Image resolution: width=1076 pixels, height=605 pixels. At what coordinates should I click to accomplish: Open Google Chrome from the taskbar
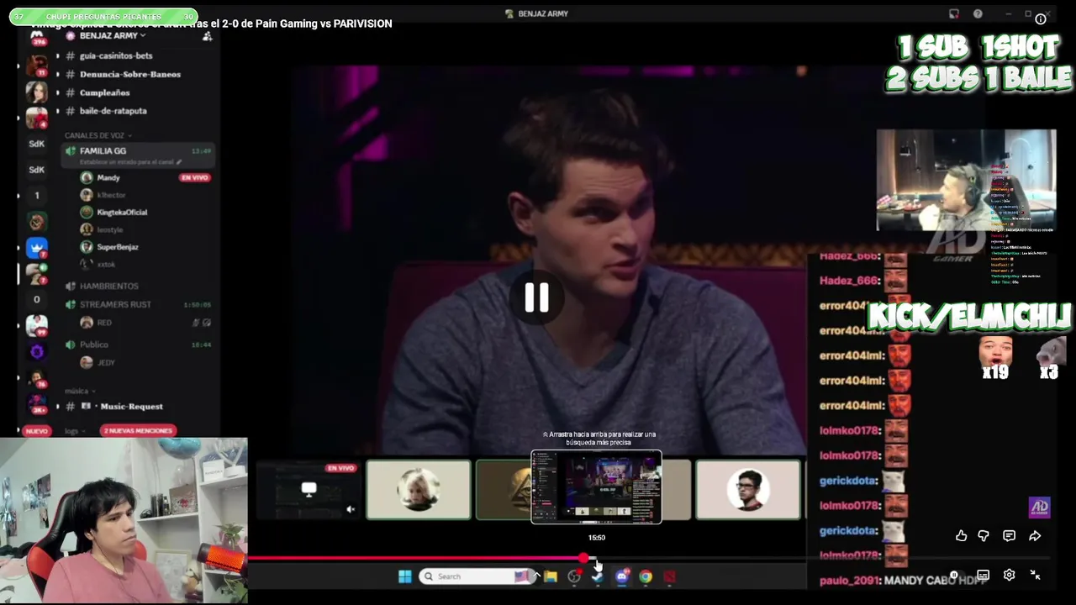646,576
